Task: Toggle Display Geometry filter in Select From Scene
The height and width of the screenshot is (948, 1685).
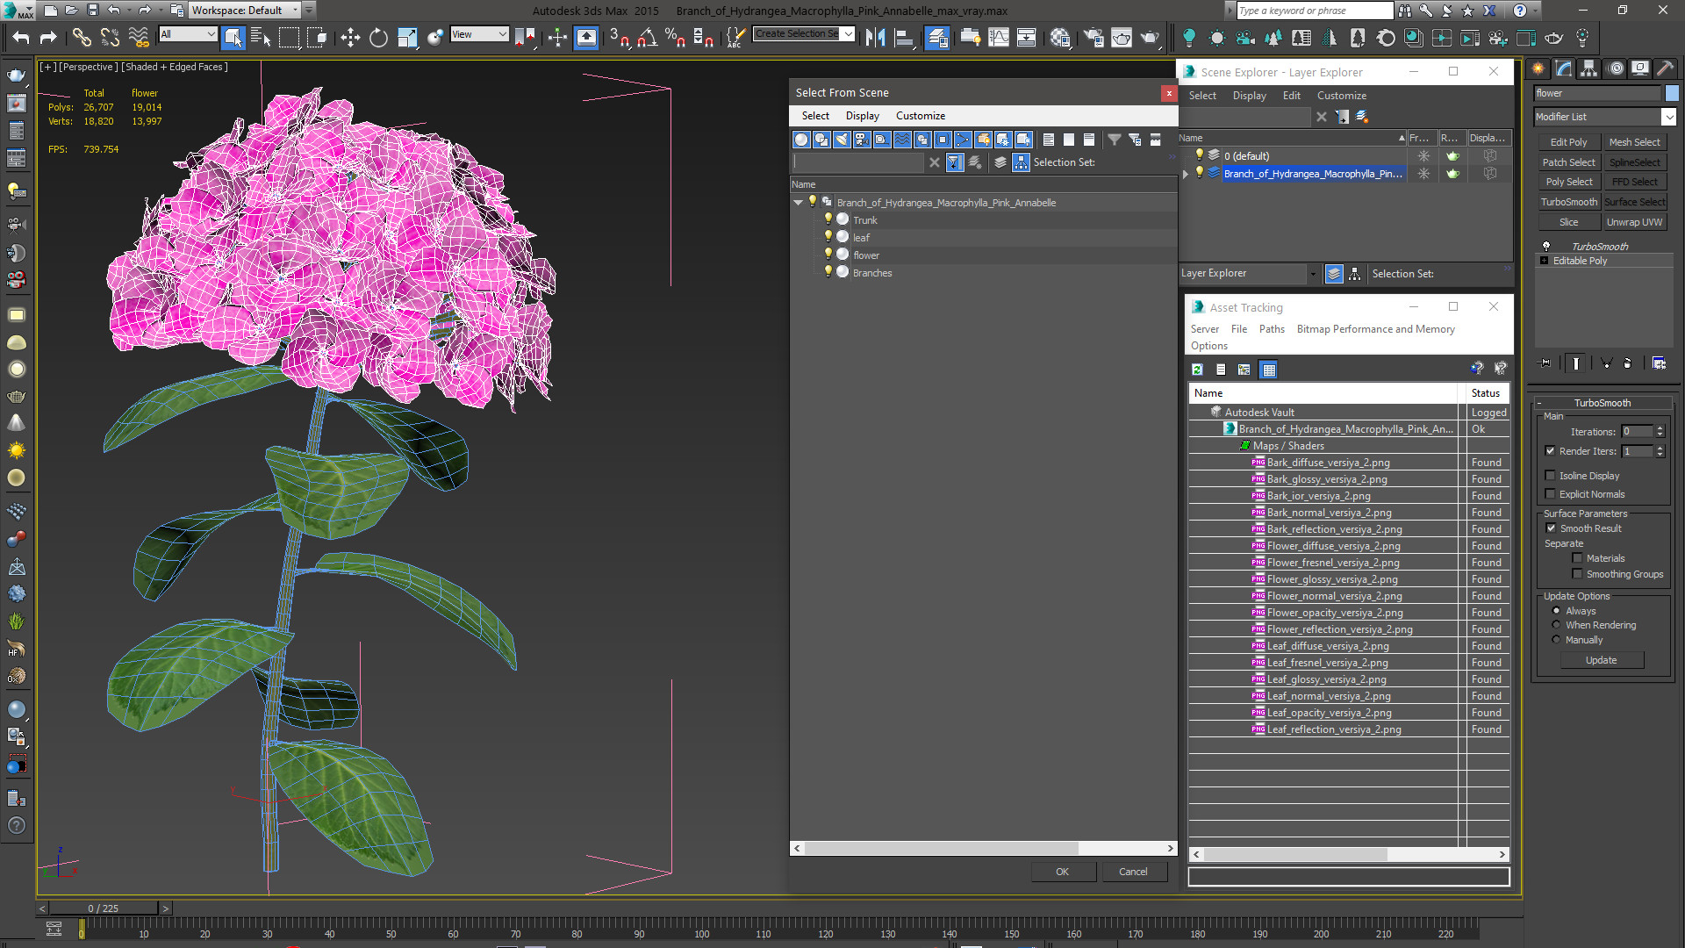Action: tap(801, 140)
